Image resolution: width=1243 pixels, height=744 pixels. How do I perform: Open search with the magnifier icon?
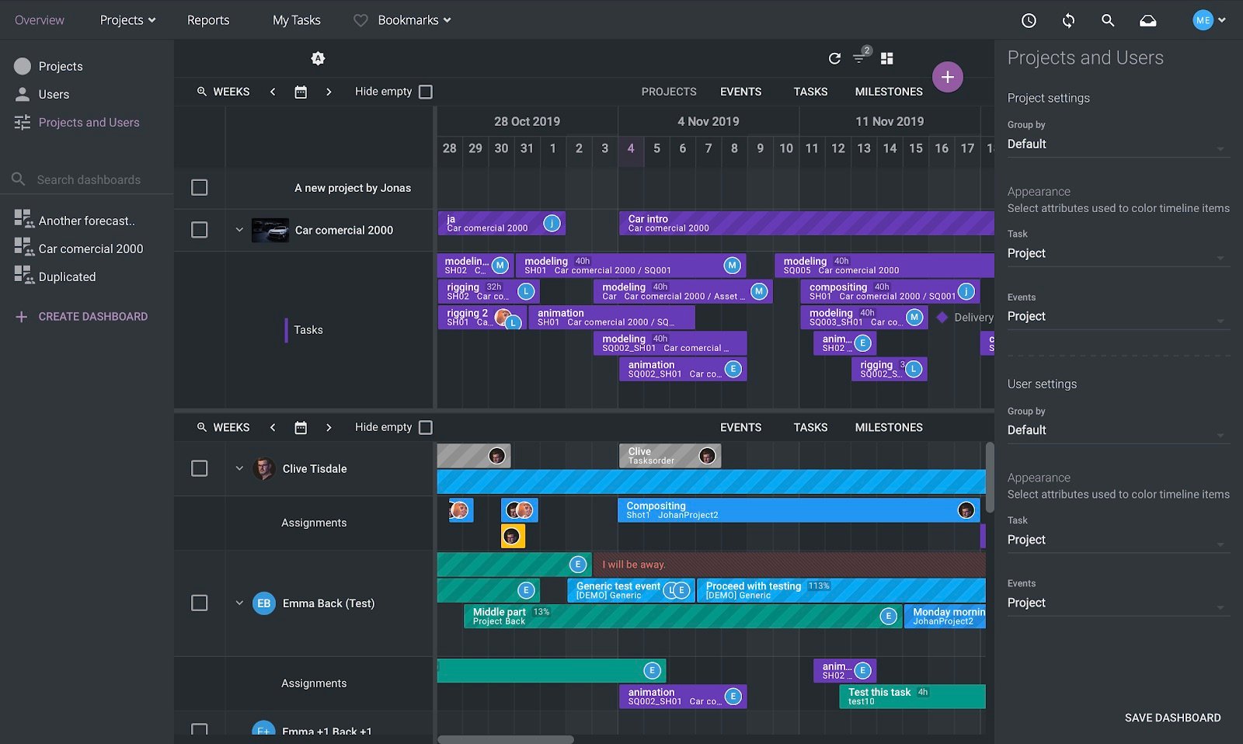click(x=1108, y=21)
